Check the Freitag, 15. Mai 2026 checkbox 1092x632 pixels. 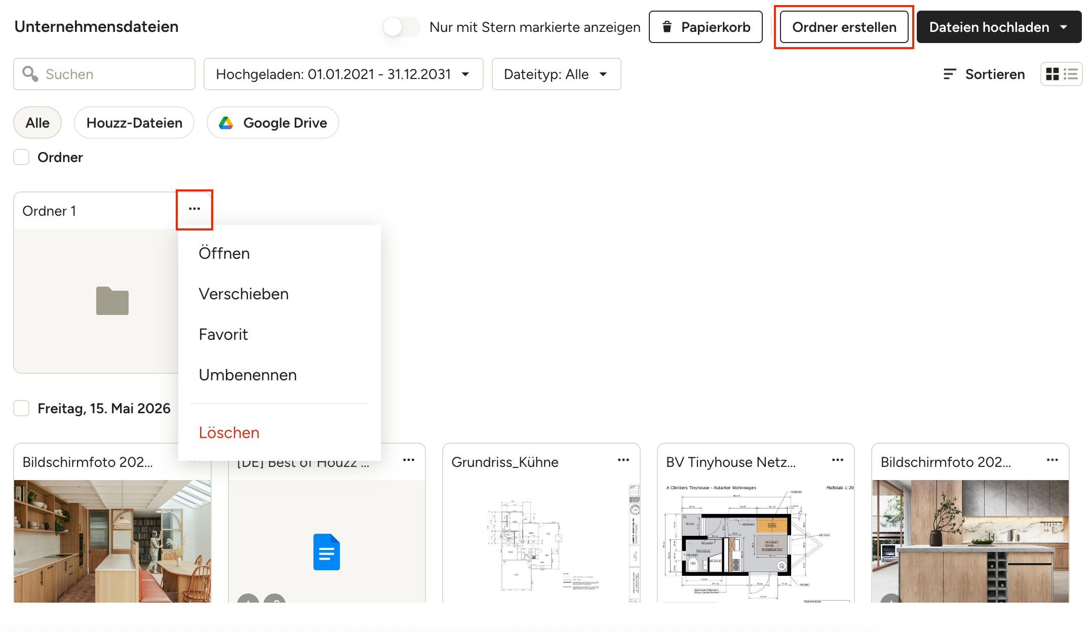[21, 408]
